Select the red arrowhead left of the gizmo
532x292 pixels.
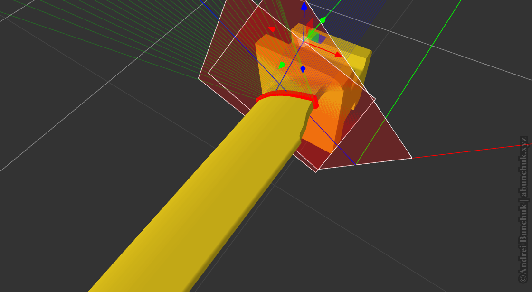(272, 29)
